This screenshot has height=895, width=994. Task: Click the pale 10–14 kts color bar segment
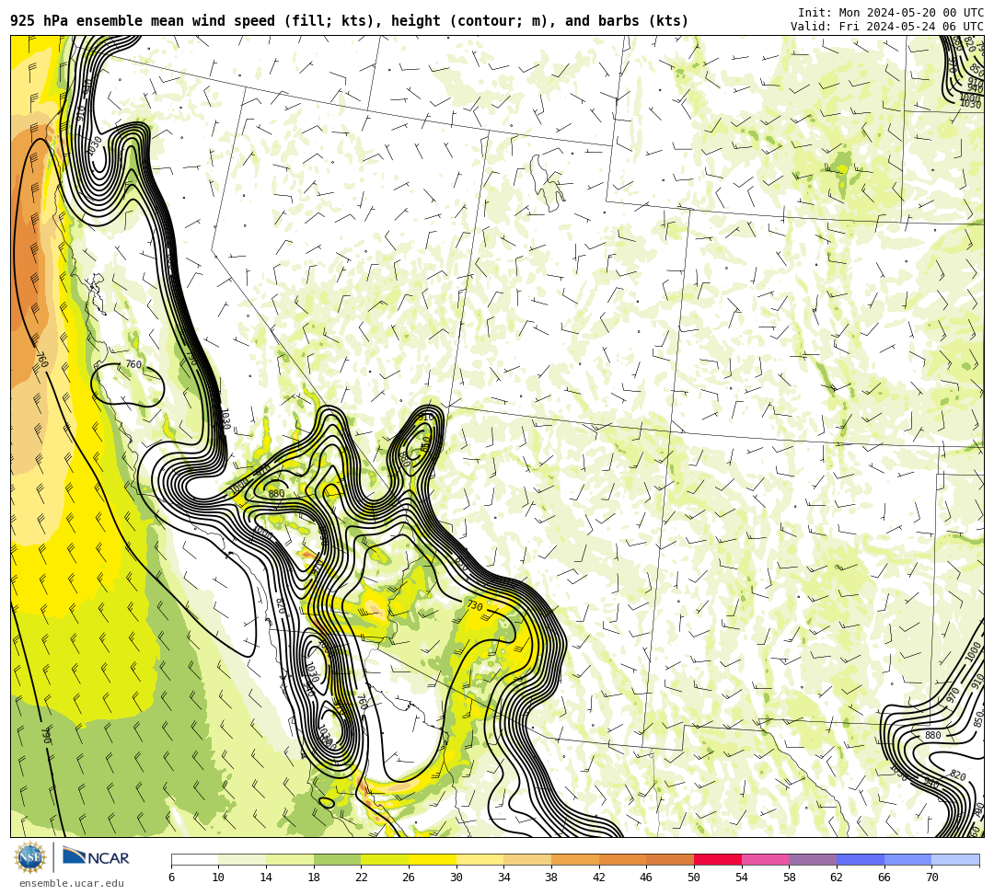pos(242,859)
